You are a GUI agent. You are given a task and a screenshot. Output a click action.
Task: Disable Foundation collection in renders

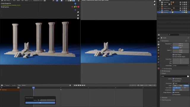pyautogui.click(x=186, y=10)
